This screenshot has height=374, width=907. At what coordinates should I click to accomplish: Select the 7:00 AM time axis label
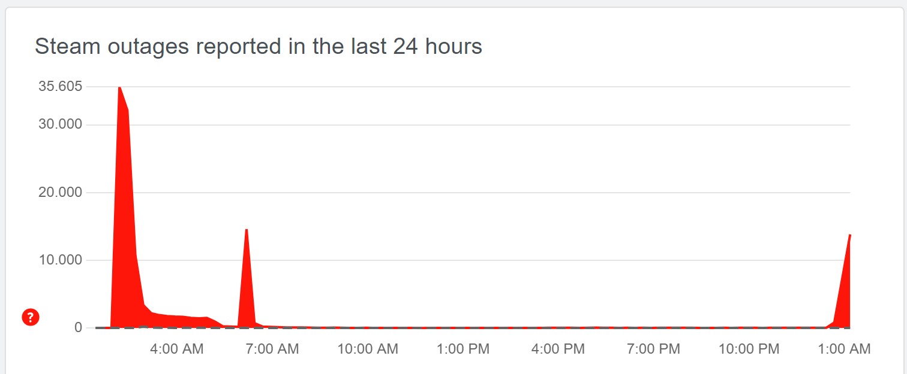pyautogui.click(x=272, y=349)
